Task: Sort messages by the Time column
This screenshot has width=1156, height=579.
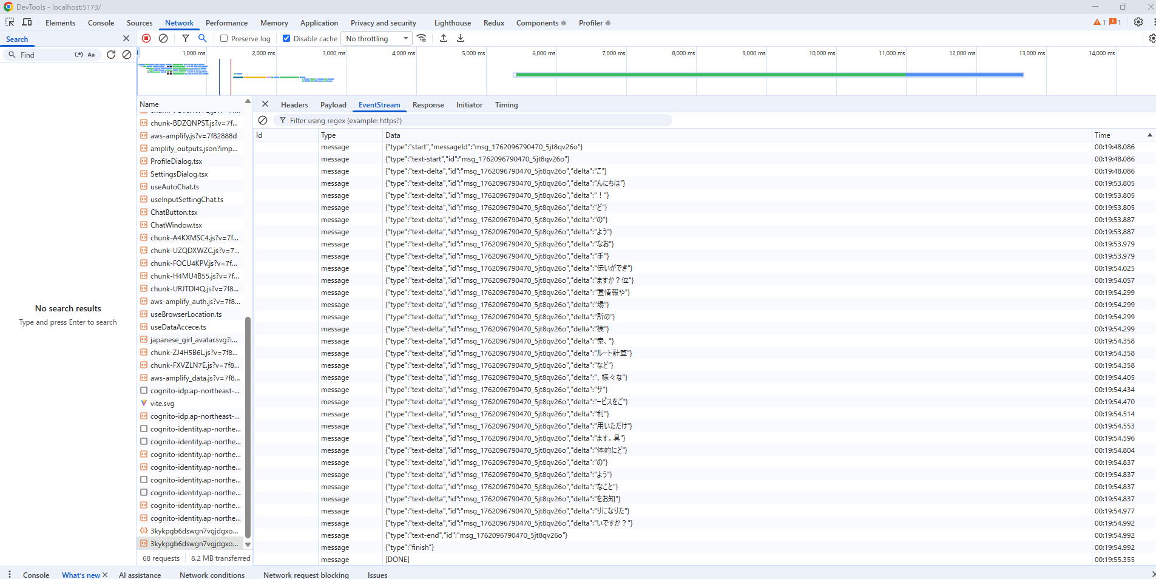Action: (x=1123, y=135)
